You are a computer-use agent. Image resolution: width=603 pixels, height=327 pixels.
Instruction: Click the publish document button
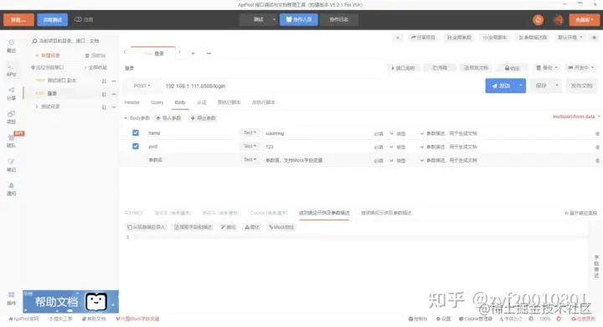click(x=581, y=86)
